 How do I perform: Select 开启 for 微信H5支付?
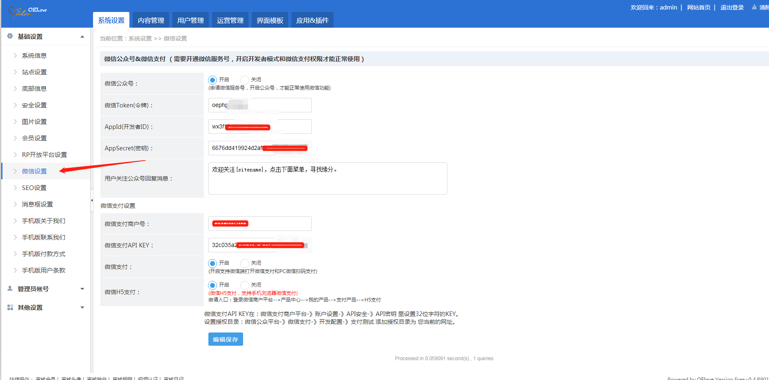point(213,285)
